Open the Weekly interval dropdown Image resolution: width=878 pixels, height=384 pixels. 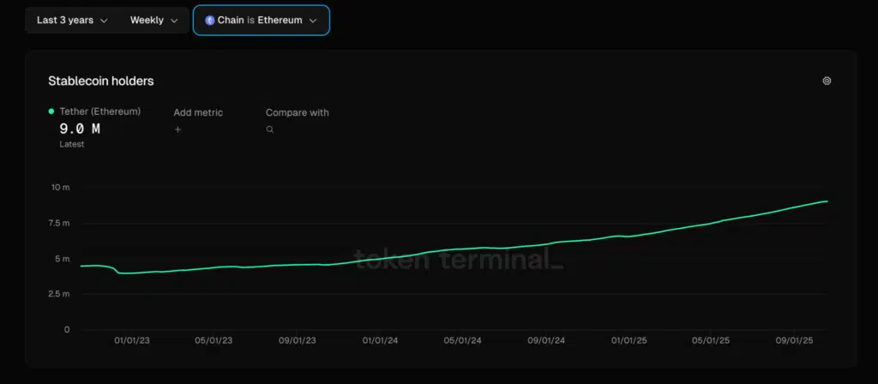(154, 21)
